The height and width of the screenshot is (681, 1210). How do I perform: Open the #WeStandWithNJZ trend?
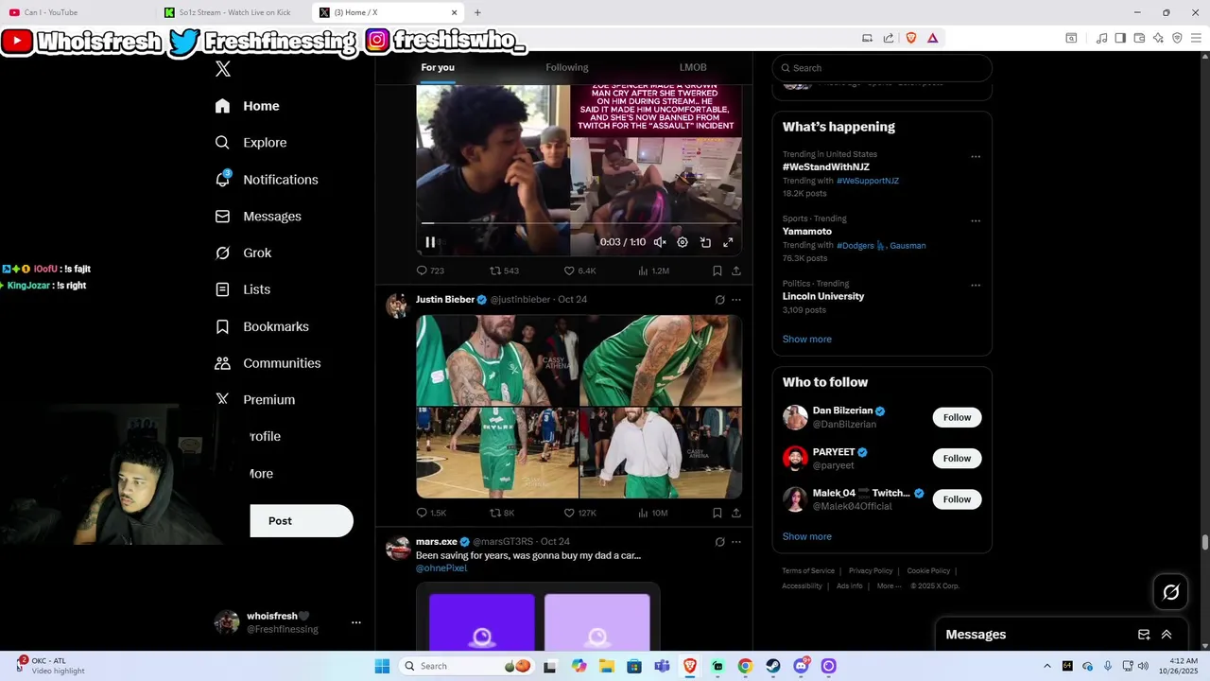coord(825,167)
